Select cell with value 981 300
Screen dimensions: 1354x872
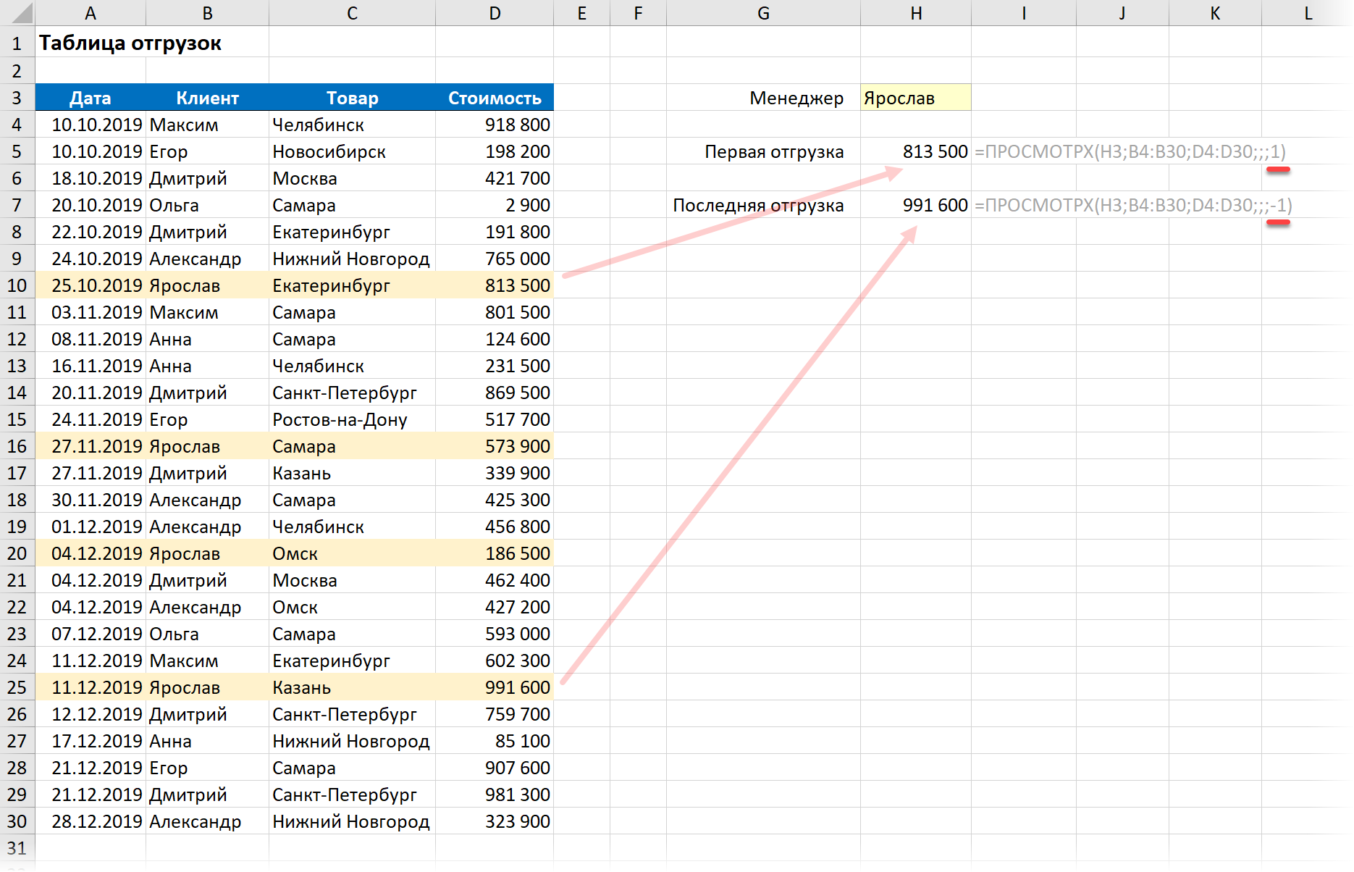495,795
